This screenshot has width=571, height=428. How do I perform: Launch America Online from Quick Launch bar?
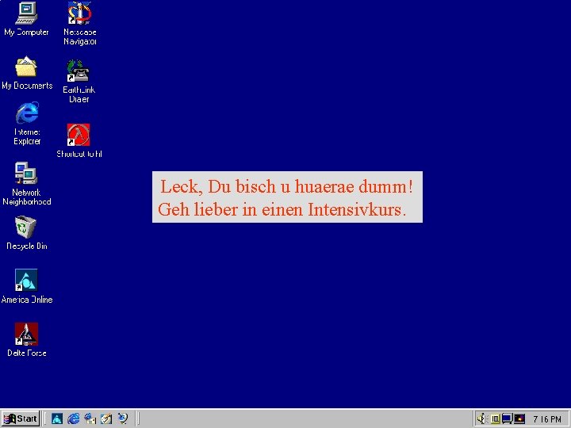click(57, 418)
